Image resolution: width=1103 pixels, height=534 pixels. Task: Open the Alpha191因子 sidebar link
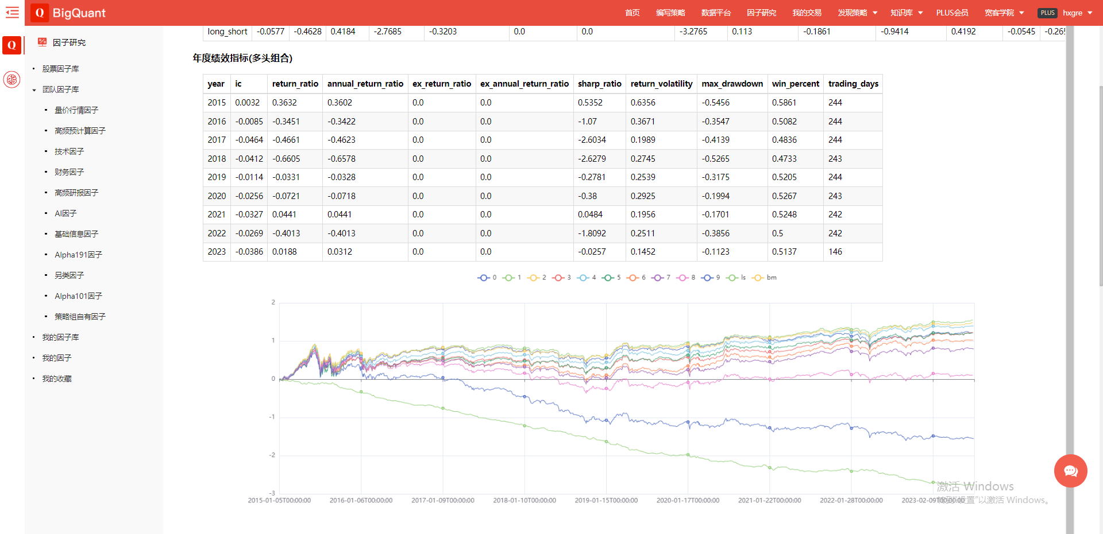pos(78,255)
